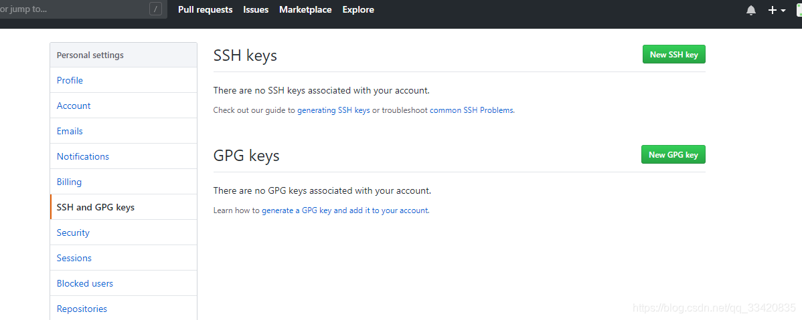Open Emails settings in the sidebar
The height and width of the screenshot is (320, 802).
point(123,131)
